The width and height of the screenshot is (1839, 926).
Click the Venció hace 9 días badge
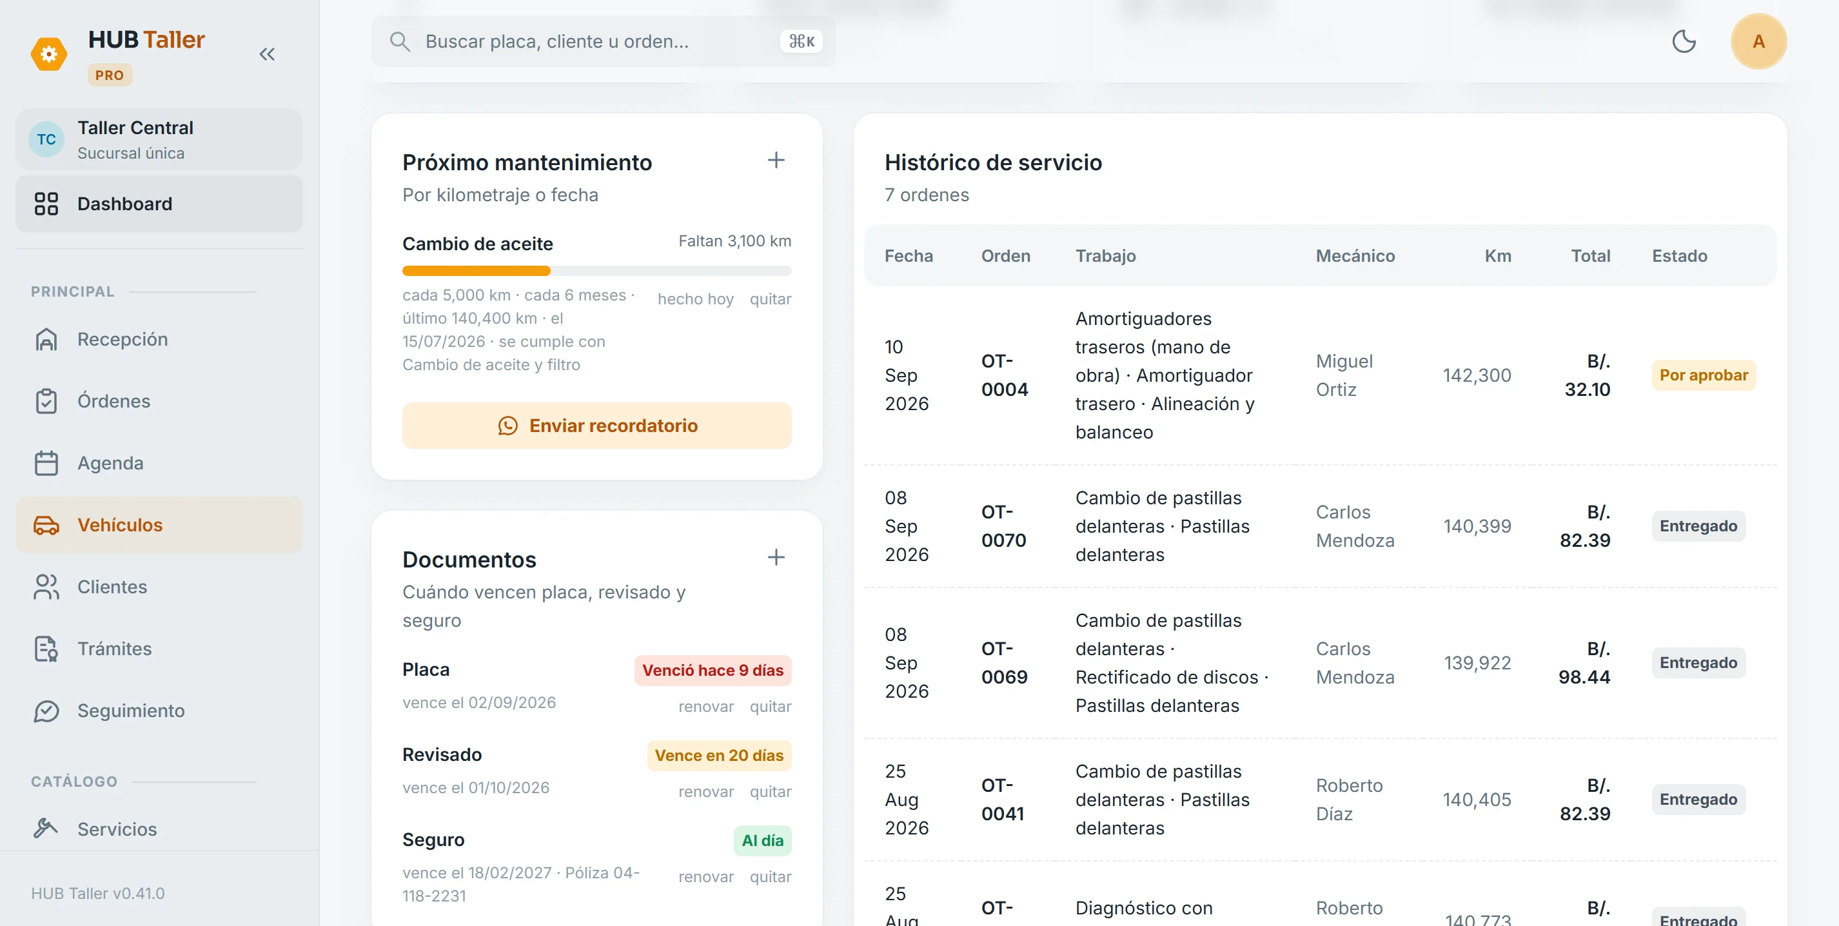pyautogui.click(x=713, y=671)
